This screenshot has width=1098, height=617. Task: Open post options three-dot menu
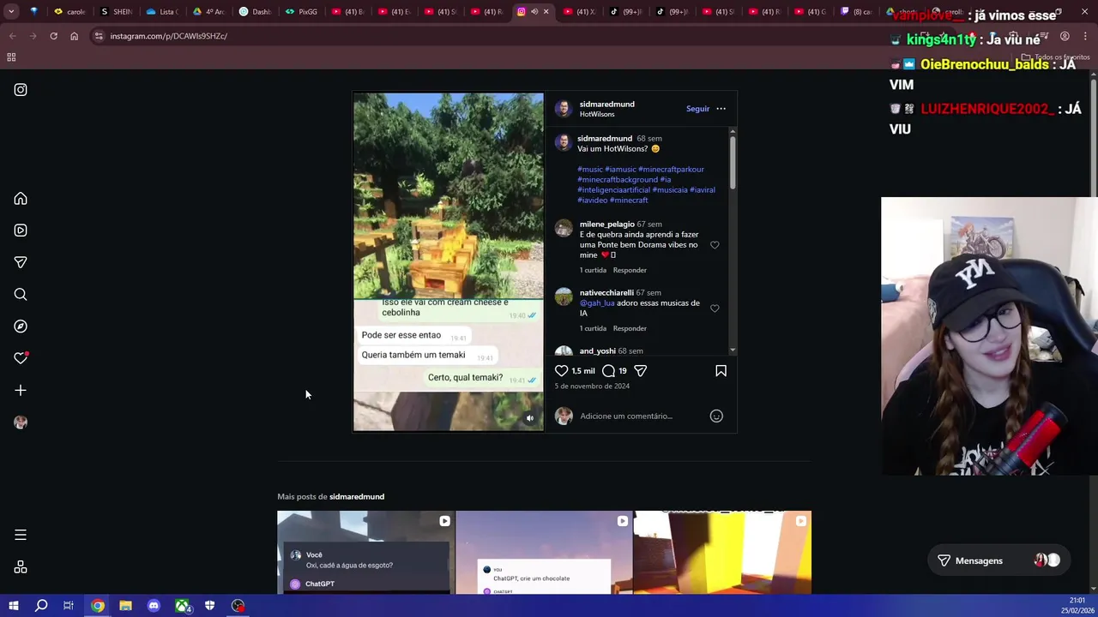721,109
